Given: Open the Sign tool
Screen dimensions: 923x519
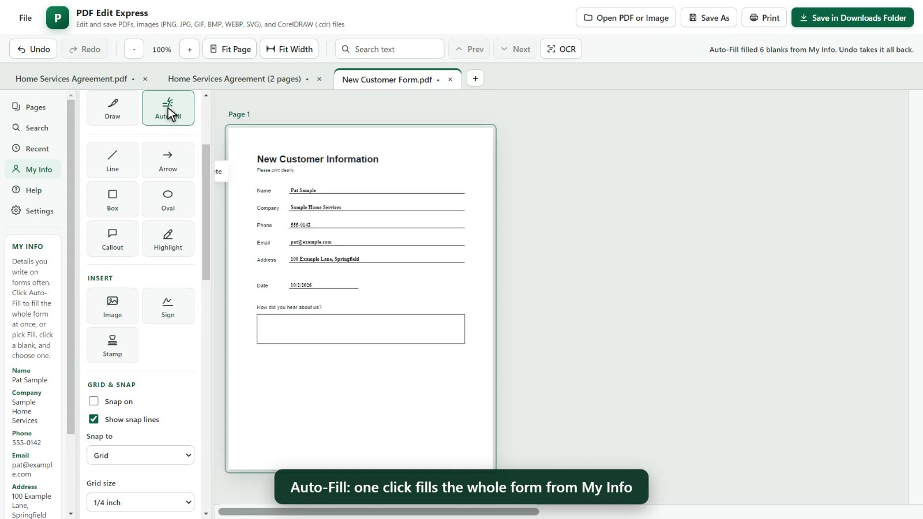Looking at the screenshot, I should coord(168,306).
